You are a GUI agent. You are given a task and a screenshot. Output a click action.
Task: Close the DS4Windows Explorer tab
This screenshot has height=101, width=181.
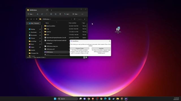click(47, 10)
